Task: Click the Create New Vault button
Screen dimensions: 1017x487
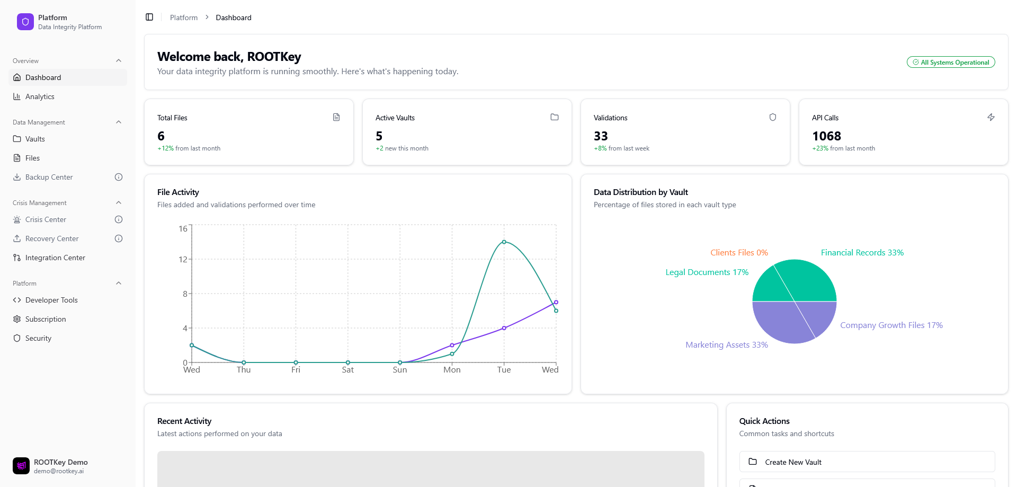Action: click(x=867, y=462)
